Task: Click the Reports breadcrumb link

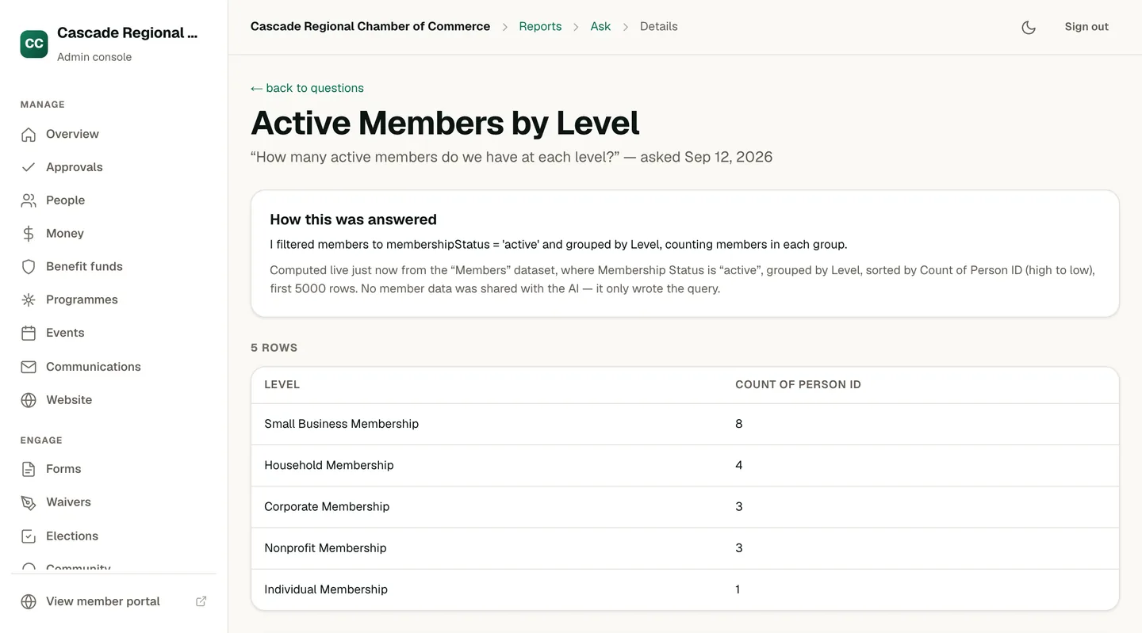Action: point(540,26)
